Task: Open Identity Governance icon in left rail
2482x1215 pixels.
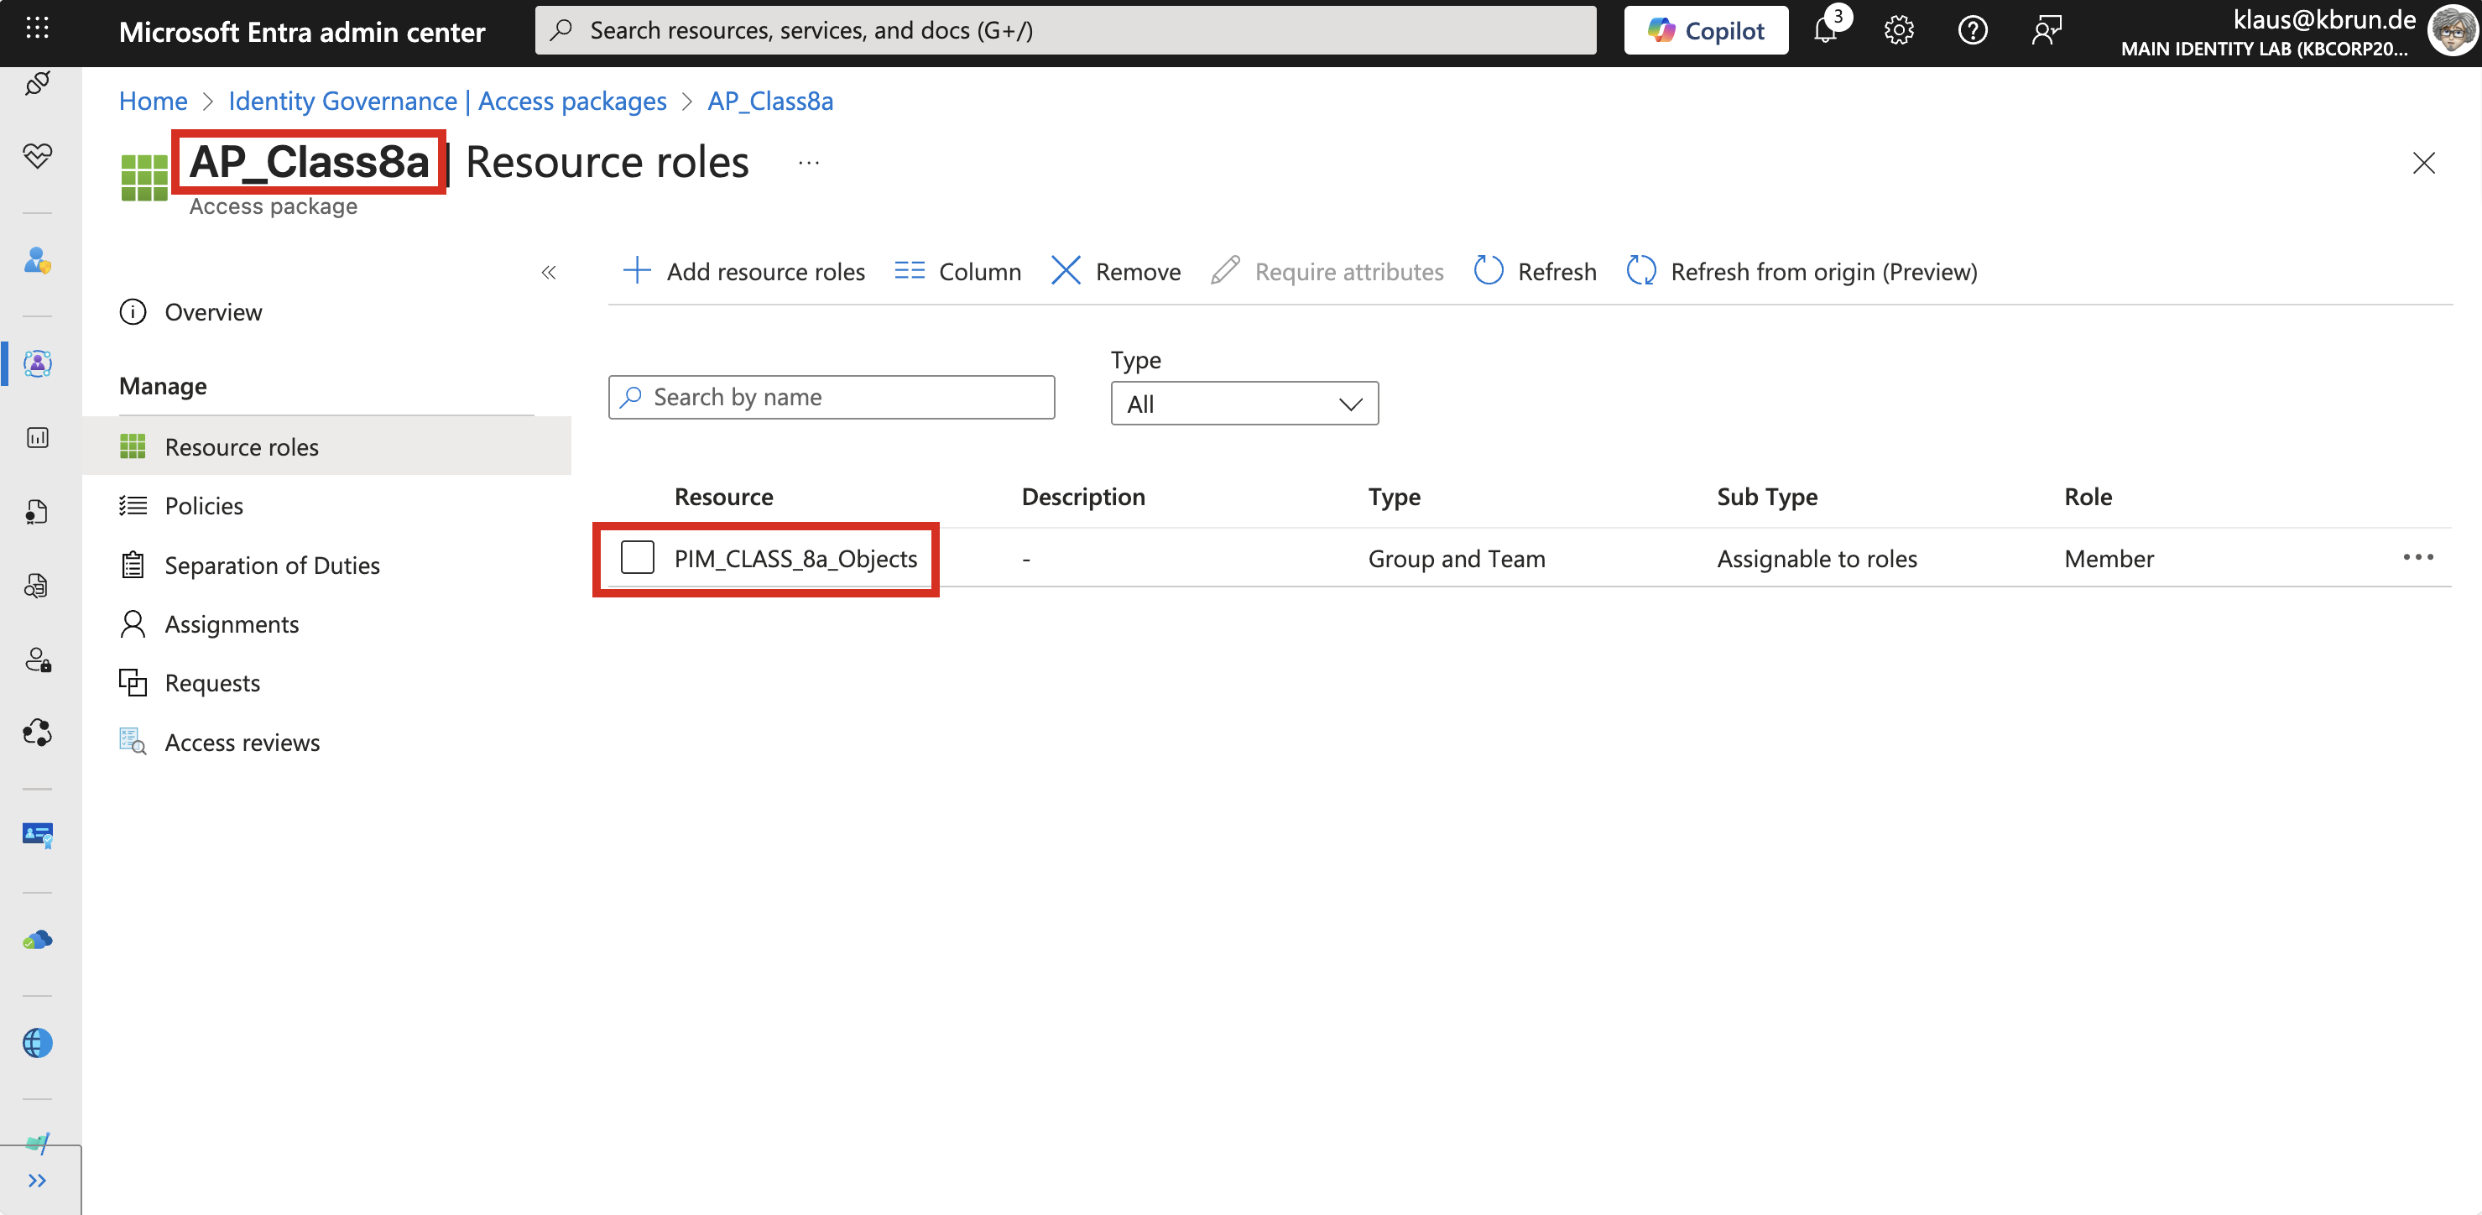Action: tap(37, 363)
